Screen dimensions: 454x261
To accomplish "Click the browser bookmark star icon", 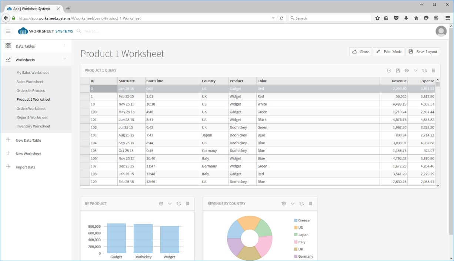I will coord(377,18).
